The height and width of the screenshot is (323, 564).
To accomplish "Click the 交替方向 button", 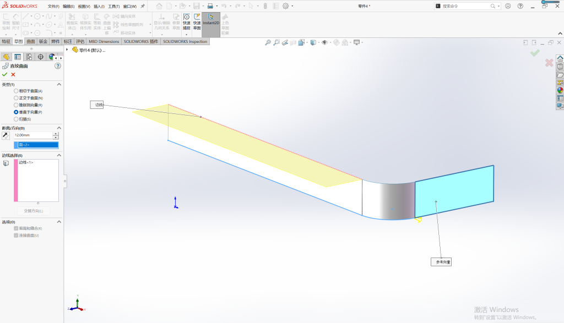I will click(34, 211).
